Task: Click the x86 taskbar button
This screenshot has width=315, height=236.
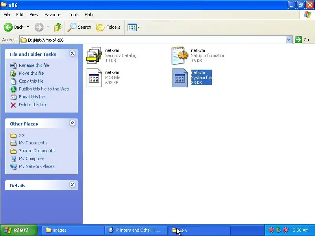Action: (199, 230)
